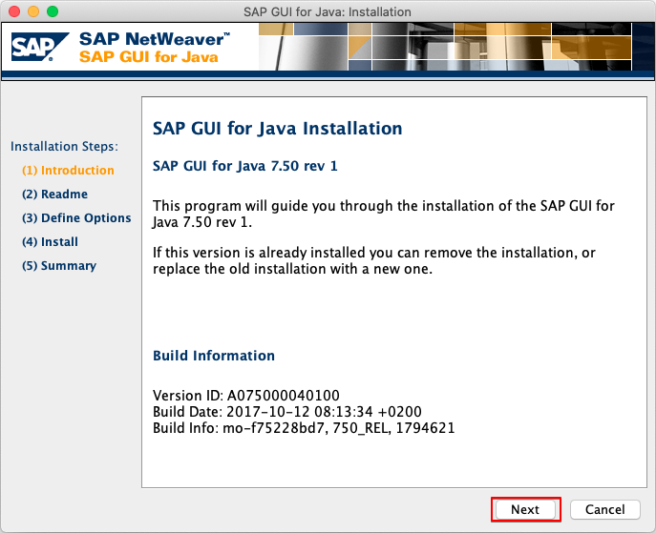Click the 'This program will guide you' paragraph
The width and height of the screenshot is (656, 533).
coord(384,214)
